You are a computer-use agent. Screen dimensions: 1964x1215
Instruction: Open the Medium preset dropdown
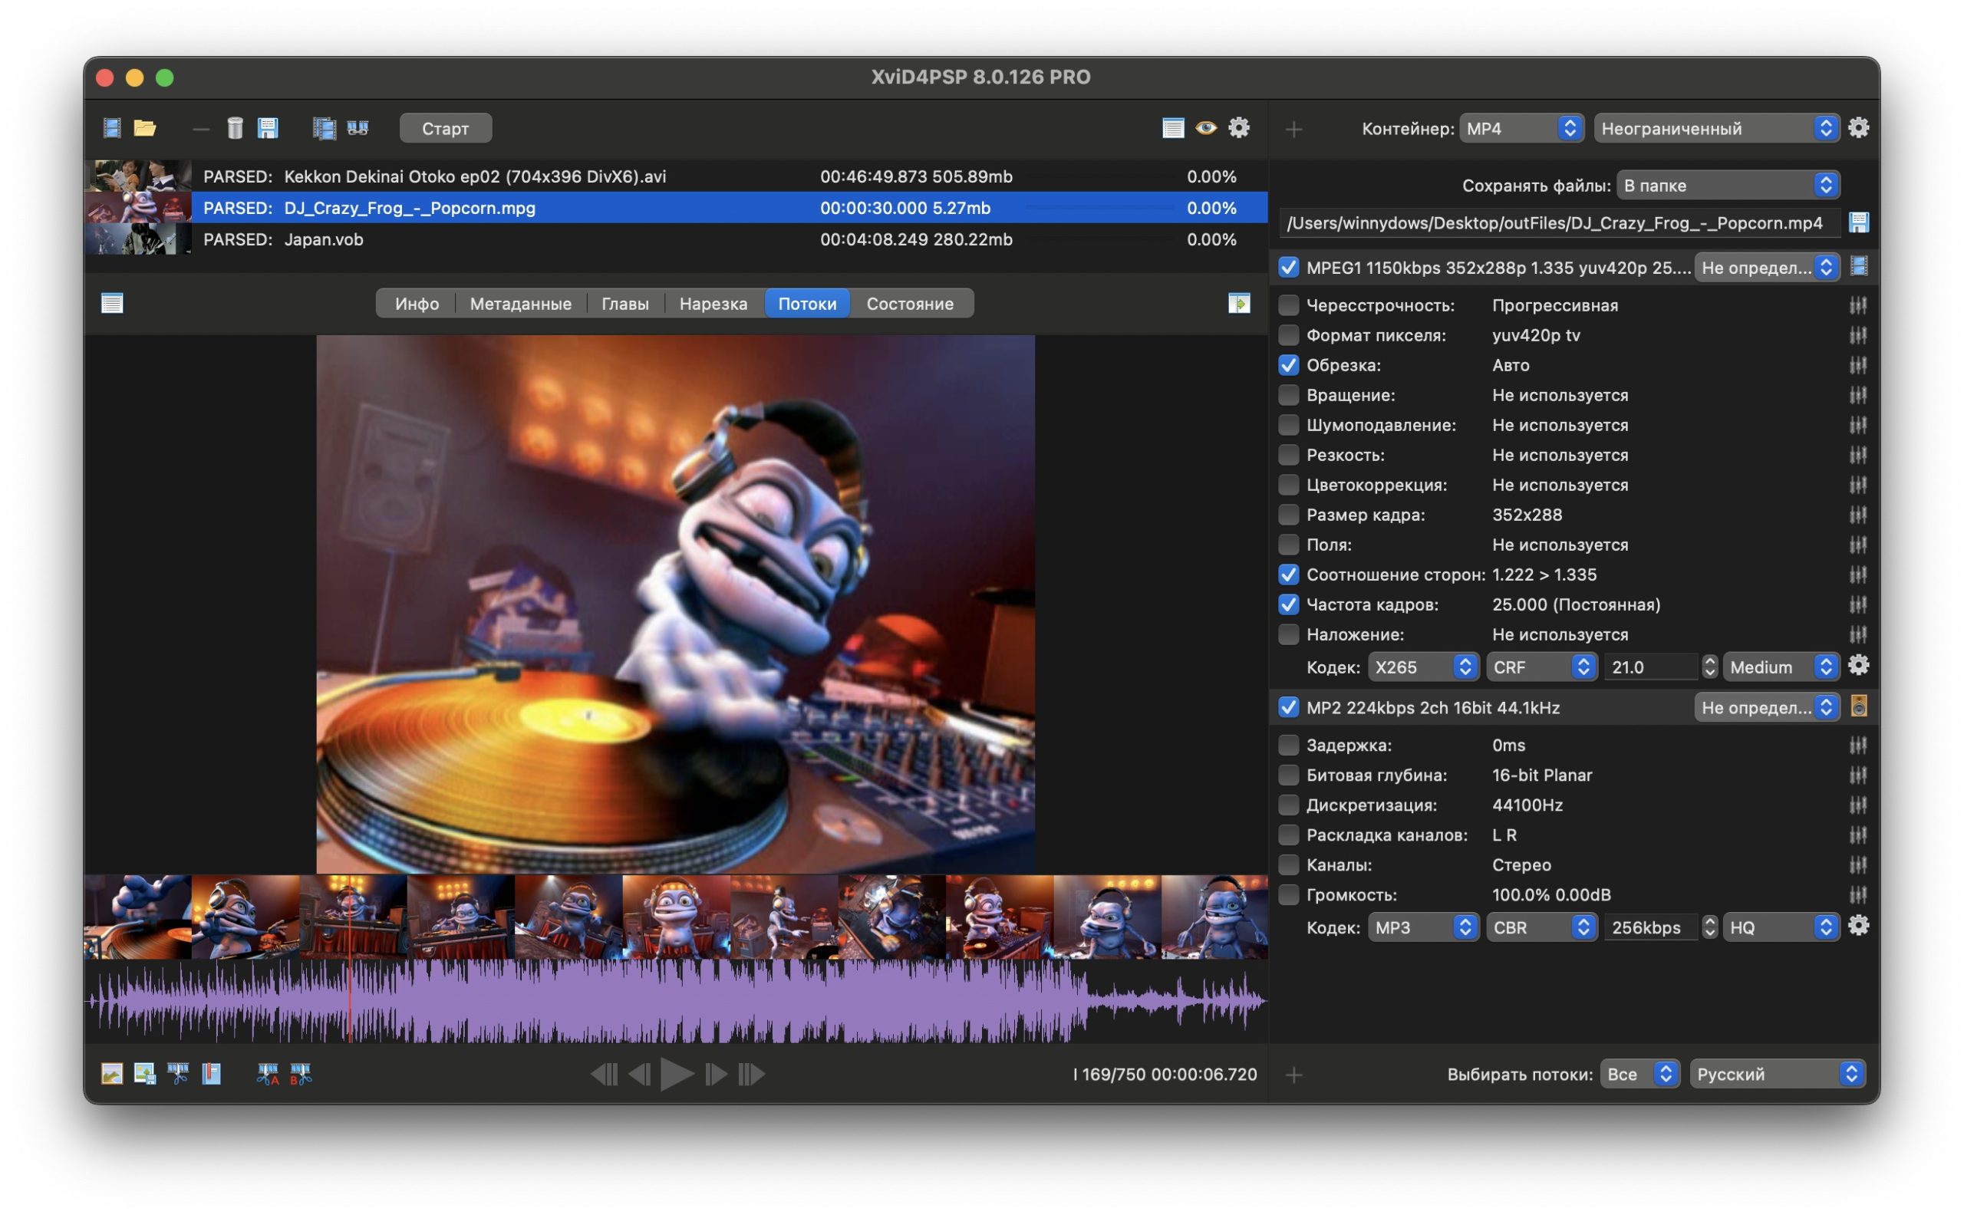click(x=1780, y=667)
